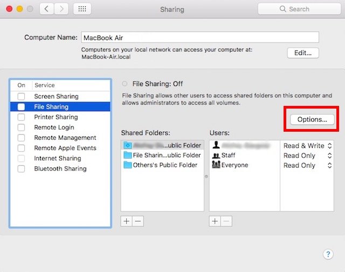345x272 pixels.
Task: Add a user with plus button
Action: click(x=215, y=221)
